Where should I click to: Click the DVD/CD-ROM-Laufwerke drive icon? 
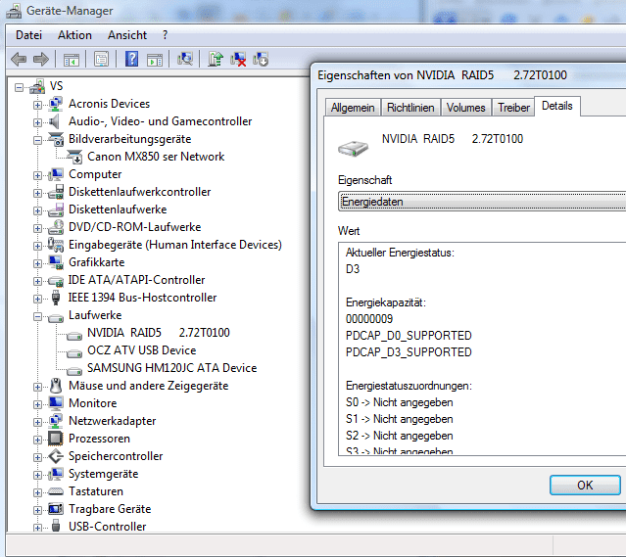(56, 227)
